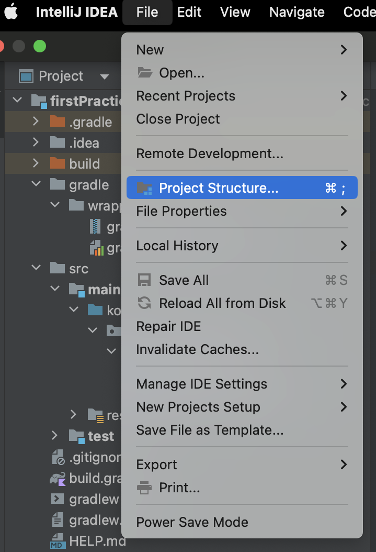Click the green zoom window button

40,46
